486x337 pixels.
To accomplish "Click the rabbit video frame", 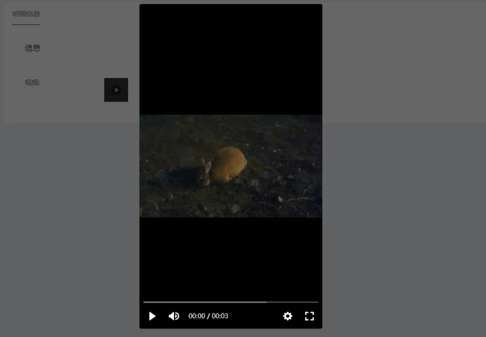I will click(x=230, y=166).
